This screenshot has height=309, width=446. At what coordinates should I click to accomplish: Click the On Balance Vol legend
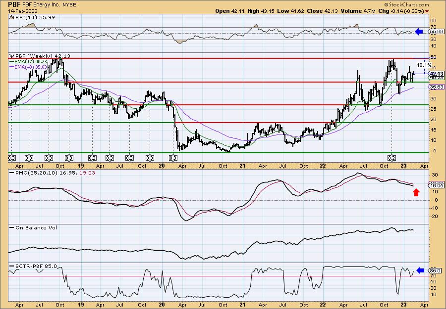tap(33, 227)
